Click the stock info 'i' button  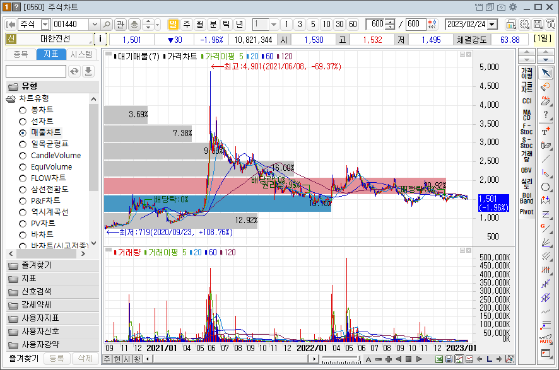100,38
